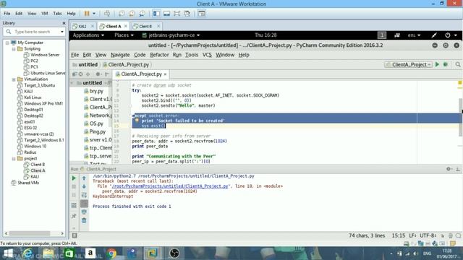Collapse the My Computer tree node
463x260 pixels.
pyautogui.click(x=7, y=43)
